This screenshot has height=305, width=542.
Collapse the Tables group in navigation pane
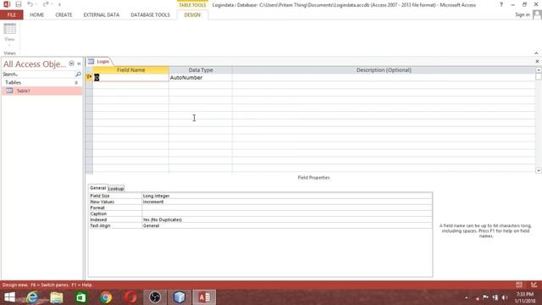tap(76, 83)
